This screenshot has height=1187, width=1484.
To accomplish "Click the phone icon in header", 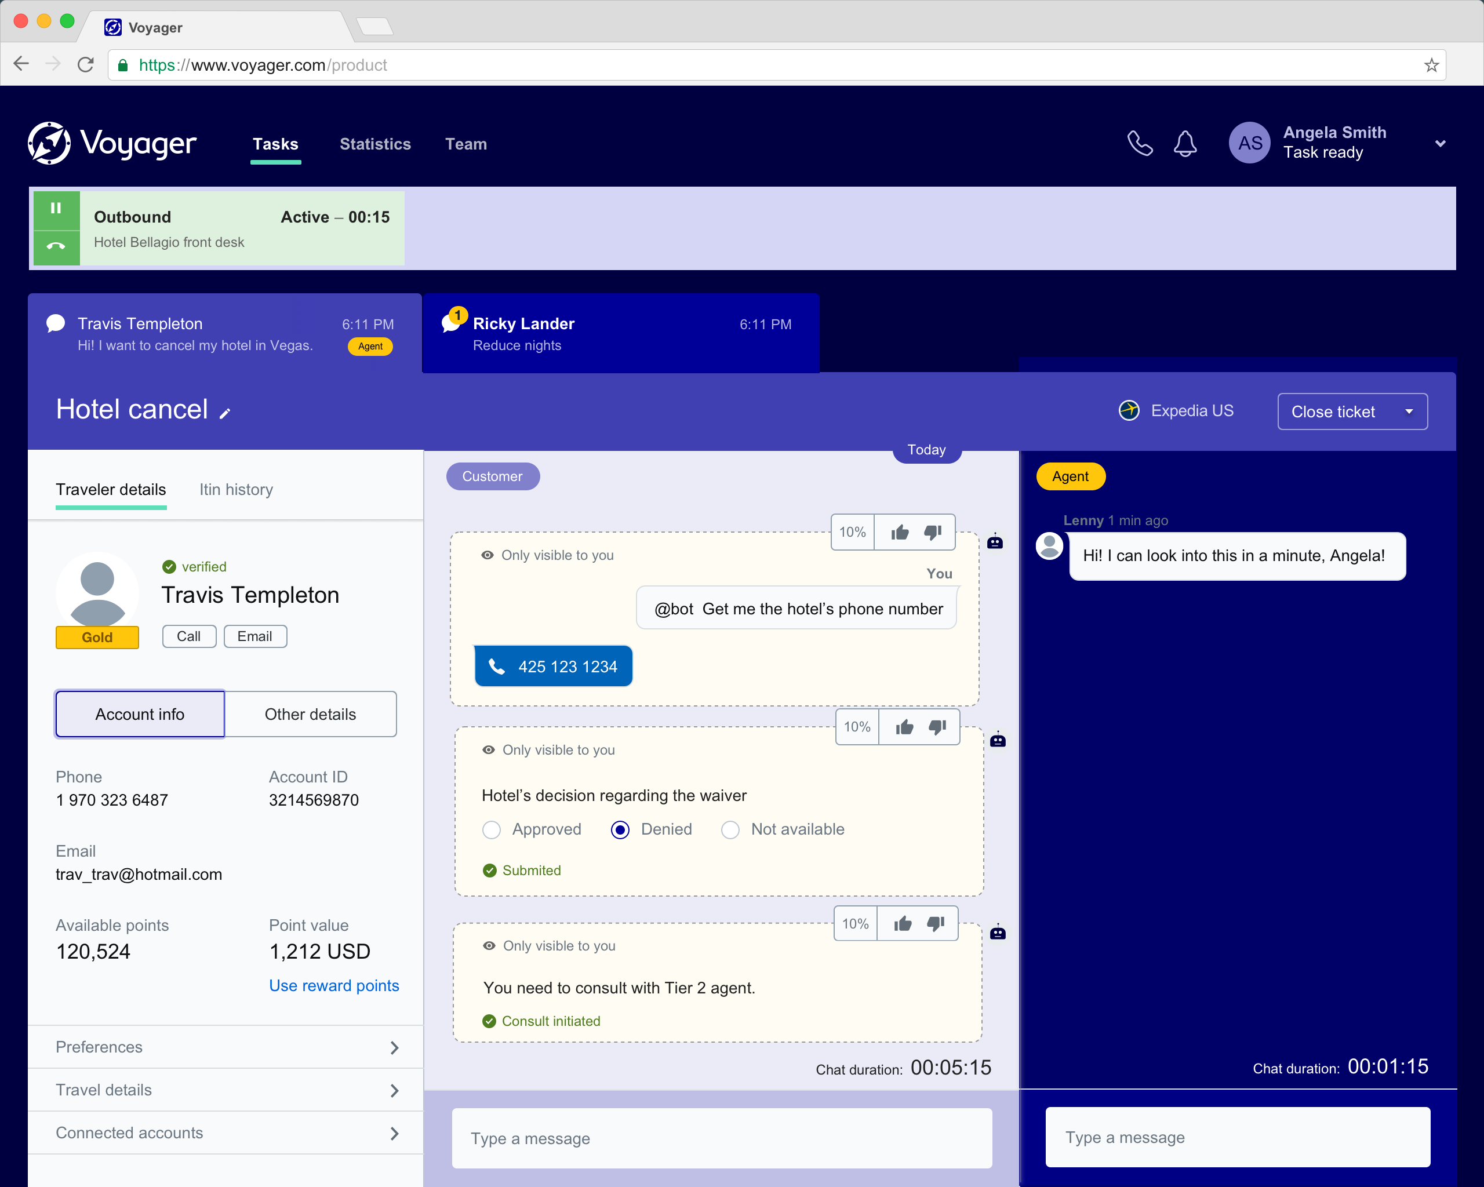I will [1139, 144].
